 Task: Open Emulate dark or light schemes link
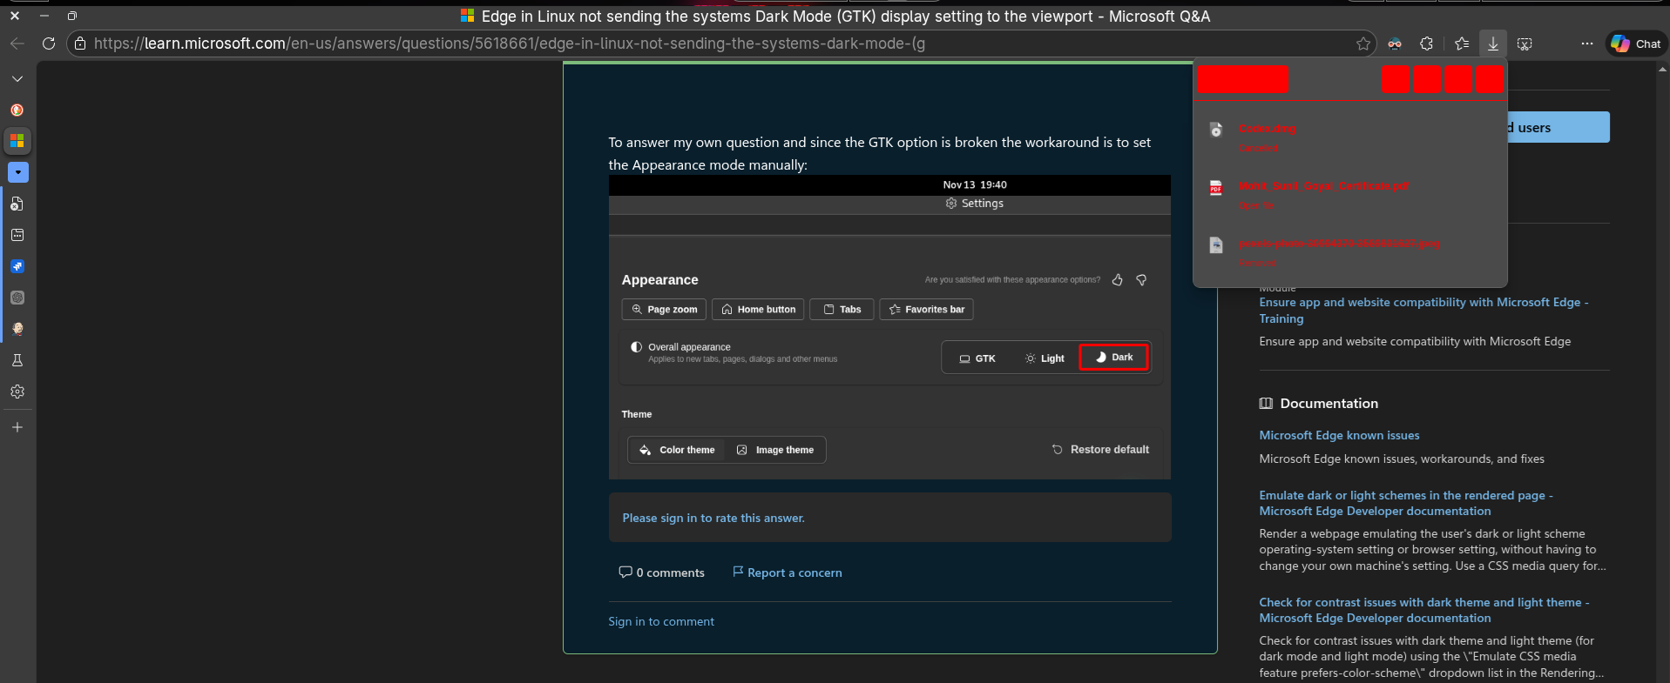(x=1406, y=503)
